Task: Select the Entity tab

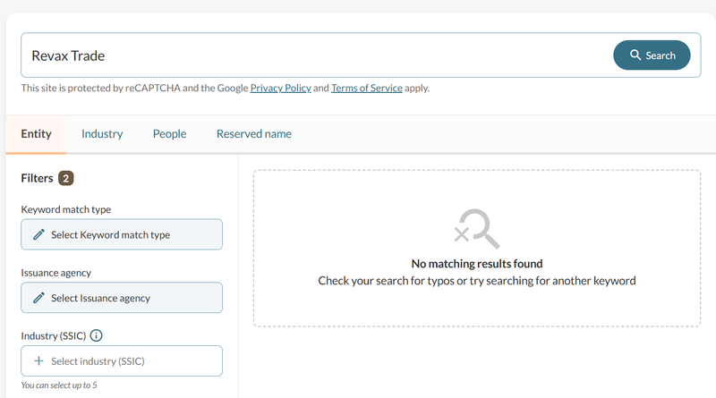Action: pos(36,134)
